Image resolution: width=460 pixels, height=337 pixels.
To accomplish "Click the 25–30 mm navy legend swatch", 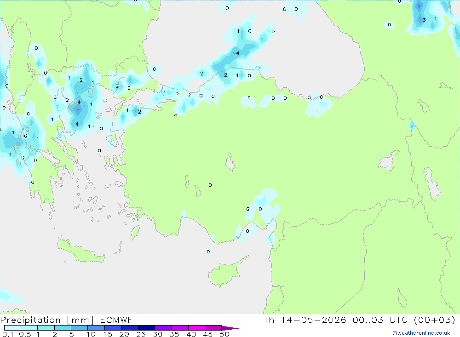I will pos(146,328).
